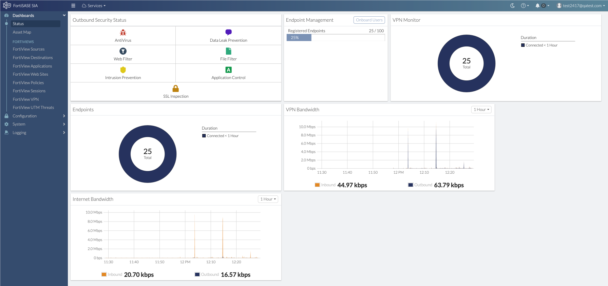Viewport: 608px width, 286px height.
Task: Click Internet Bandwidth Inbound orange swatch
Action: coord(104,274)
